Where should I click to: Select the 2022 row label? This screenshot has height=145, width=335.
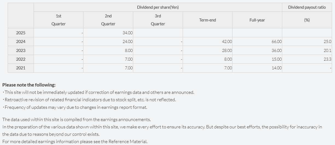pos(21,59)
